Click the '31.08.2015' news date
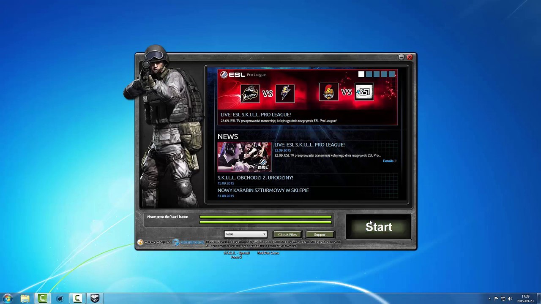541x304 pixels. pyautogui.click(x=226, y=196)
